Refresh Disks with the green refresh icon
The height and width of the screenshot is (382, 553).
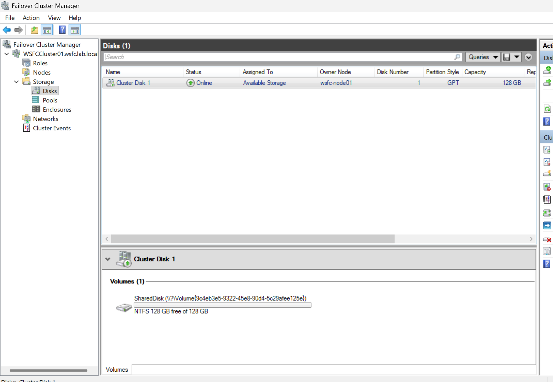[x=547, y=109]
